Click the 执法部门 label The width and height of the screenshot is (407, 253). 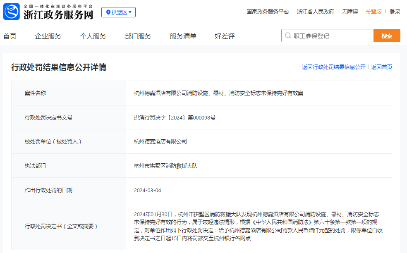pos(35,166)
